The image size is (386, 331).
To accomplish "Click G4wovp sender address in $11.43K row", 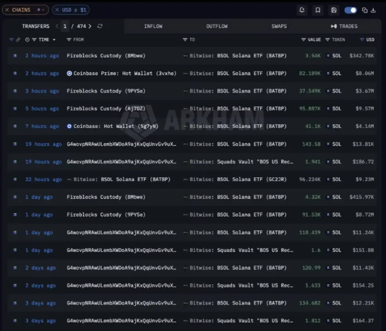I will point(121,268).
